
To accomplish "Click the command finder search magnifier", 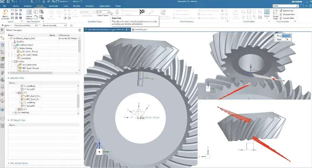I will click(297, 6).
